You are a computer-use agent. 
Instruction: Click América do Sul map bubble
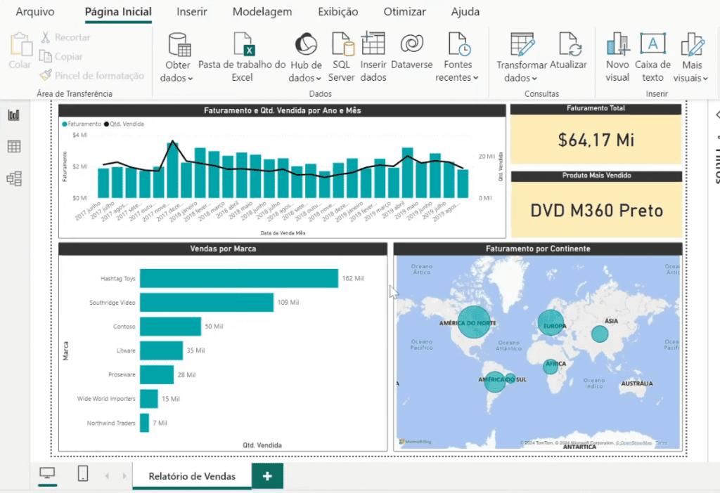(x=494, y=381)
